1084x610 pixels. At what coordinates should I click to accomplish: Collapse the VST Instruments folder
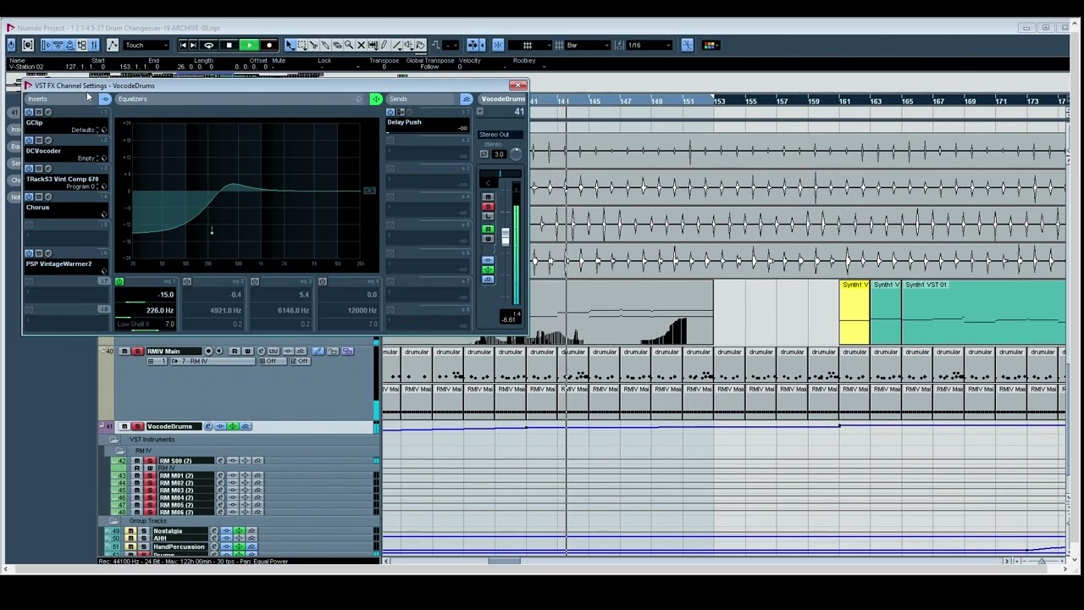tap(114, 440)
